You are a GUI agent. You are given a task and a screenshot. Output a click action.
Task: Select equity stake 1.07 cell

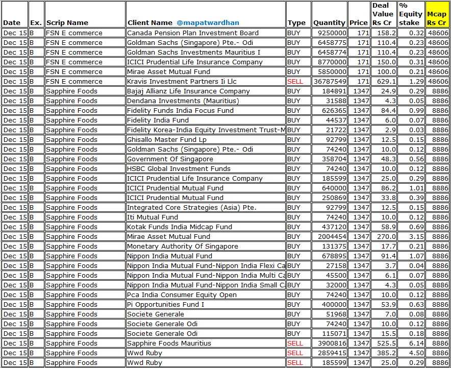pyautogui.click(x=411, y=256)
